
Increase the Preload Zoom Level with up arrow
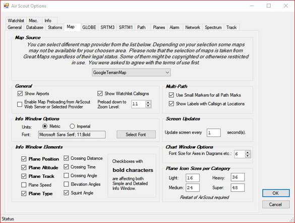pos(148,102)
